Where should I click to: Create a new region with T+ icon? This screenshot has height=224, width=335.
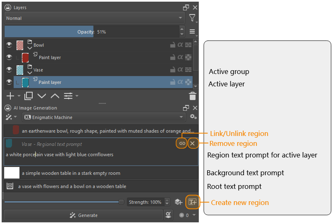(x=192, y=202)
